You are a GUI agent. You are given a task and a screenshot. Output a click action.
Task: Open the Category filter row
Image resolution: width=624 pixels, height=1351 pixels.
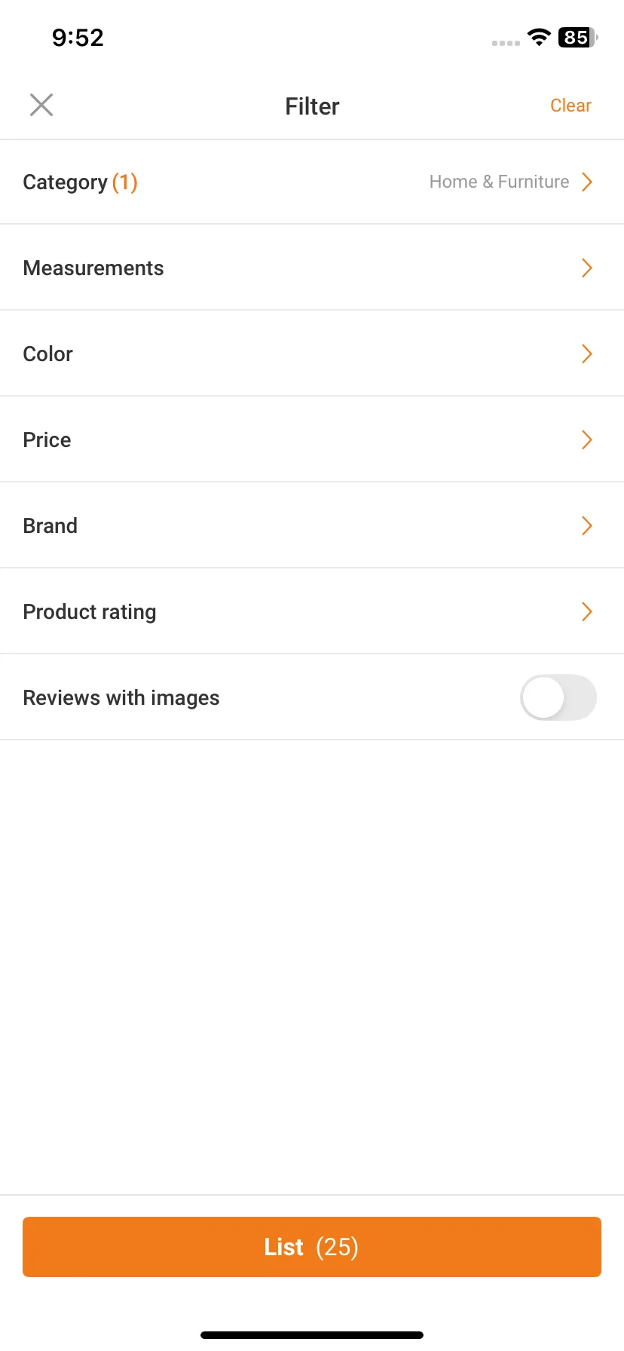(312, 182)
